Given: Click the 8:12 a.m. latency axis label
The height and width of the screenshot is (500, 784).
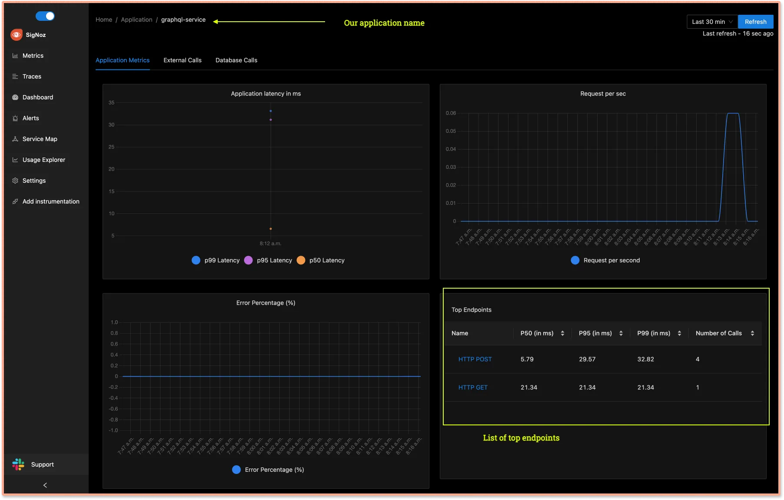Looking at the screenshot, I should (270, 243).
